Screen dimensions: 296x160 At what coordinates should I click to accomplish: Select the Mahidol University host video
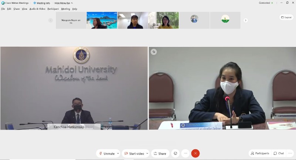(x=74, y=88)
